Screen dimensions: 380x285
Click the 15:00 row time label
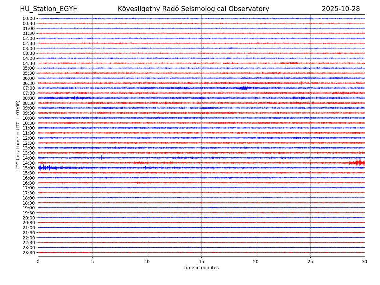[28, 168]
